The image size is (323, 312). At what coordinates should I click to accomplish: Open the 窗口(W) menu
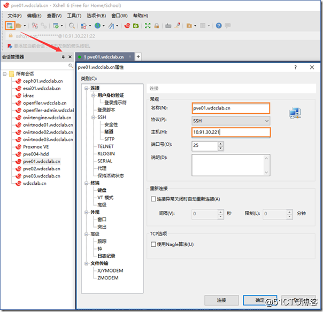point(119,15)
